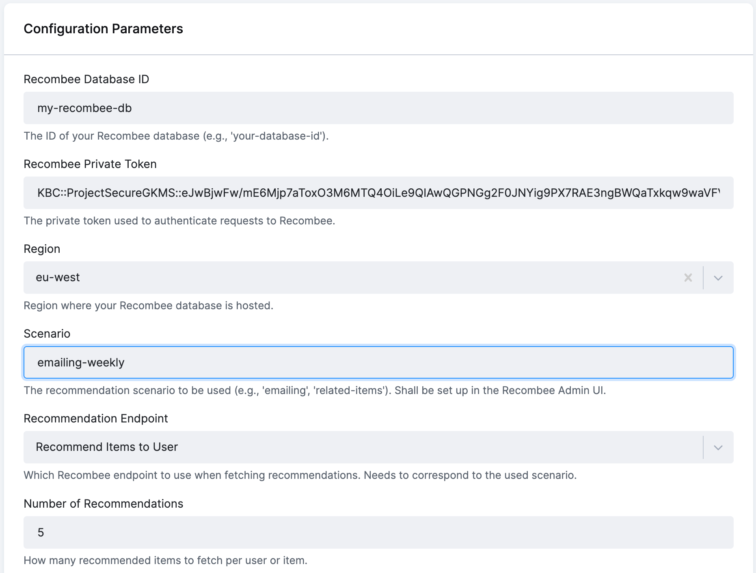
Task: Click the 'your-database-id' help text
Action: [176, 136]
